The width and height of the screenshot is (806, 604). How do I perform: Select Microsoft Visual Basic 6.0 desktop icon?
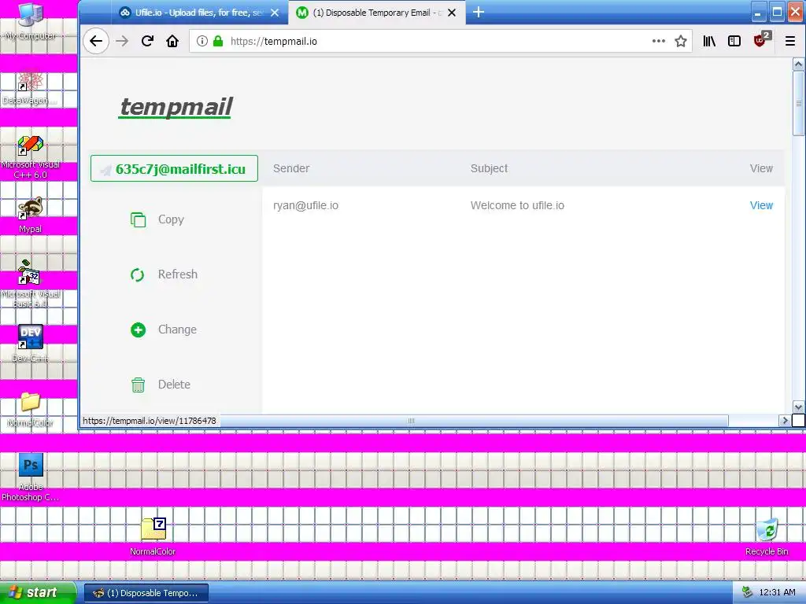31,283
